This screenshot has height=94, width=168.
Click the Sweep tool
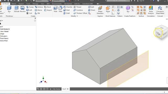coord(30,7)
